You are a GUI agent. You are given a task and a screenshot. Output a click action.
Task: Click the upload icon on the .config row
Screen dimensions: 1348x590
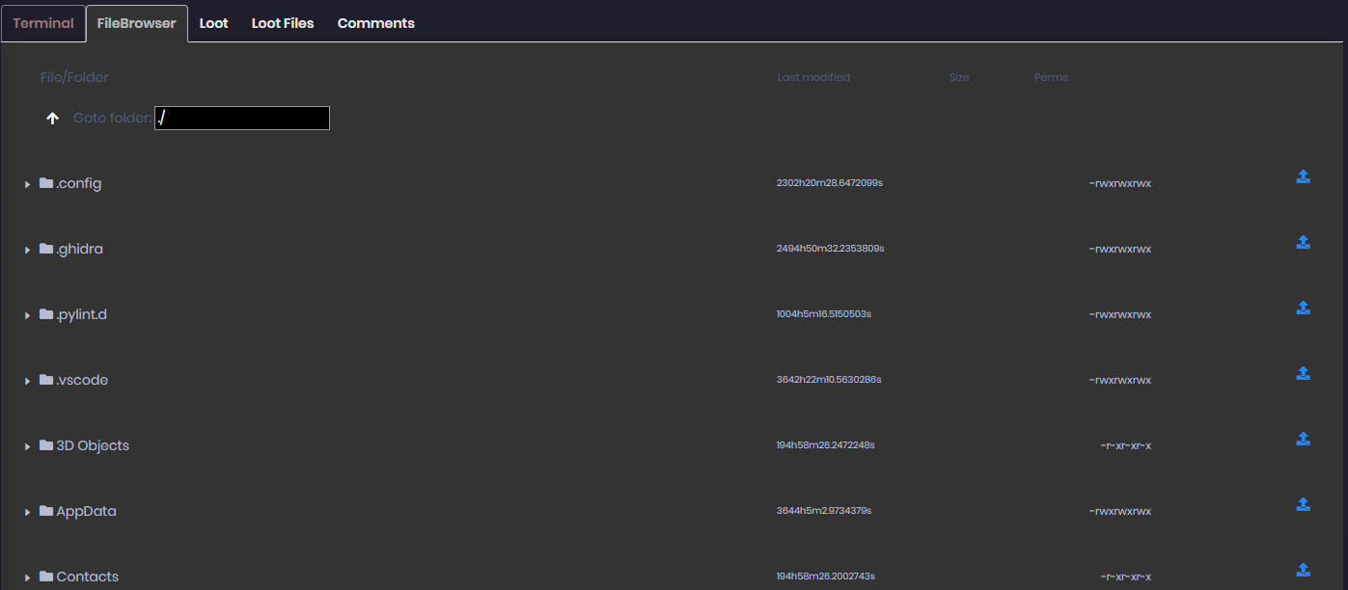click(x=1304, y=176)
